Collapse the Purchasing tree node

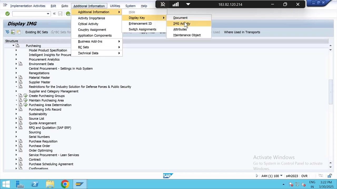(x=13, y=46)
